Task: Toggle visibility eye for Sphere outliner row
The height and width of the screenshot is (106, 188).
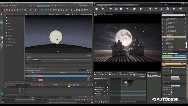Action: (x=163, y=42)
